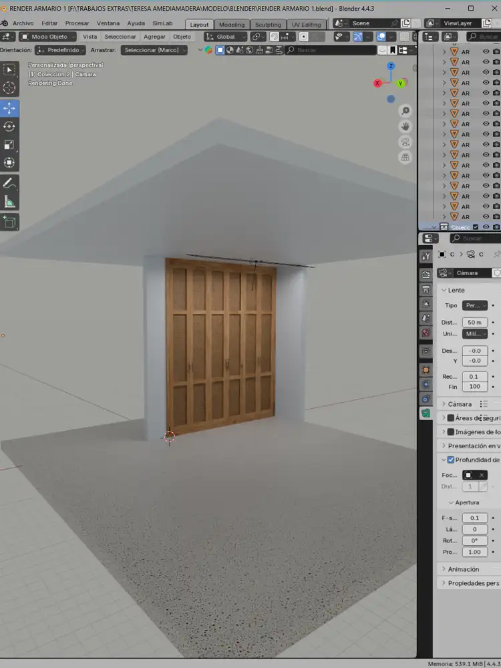Expand the Propiedades pers panel

[469, 583]
